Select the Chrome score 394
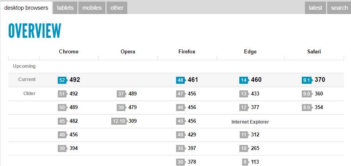 click(x=74, y=148)
